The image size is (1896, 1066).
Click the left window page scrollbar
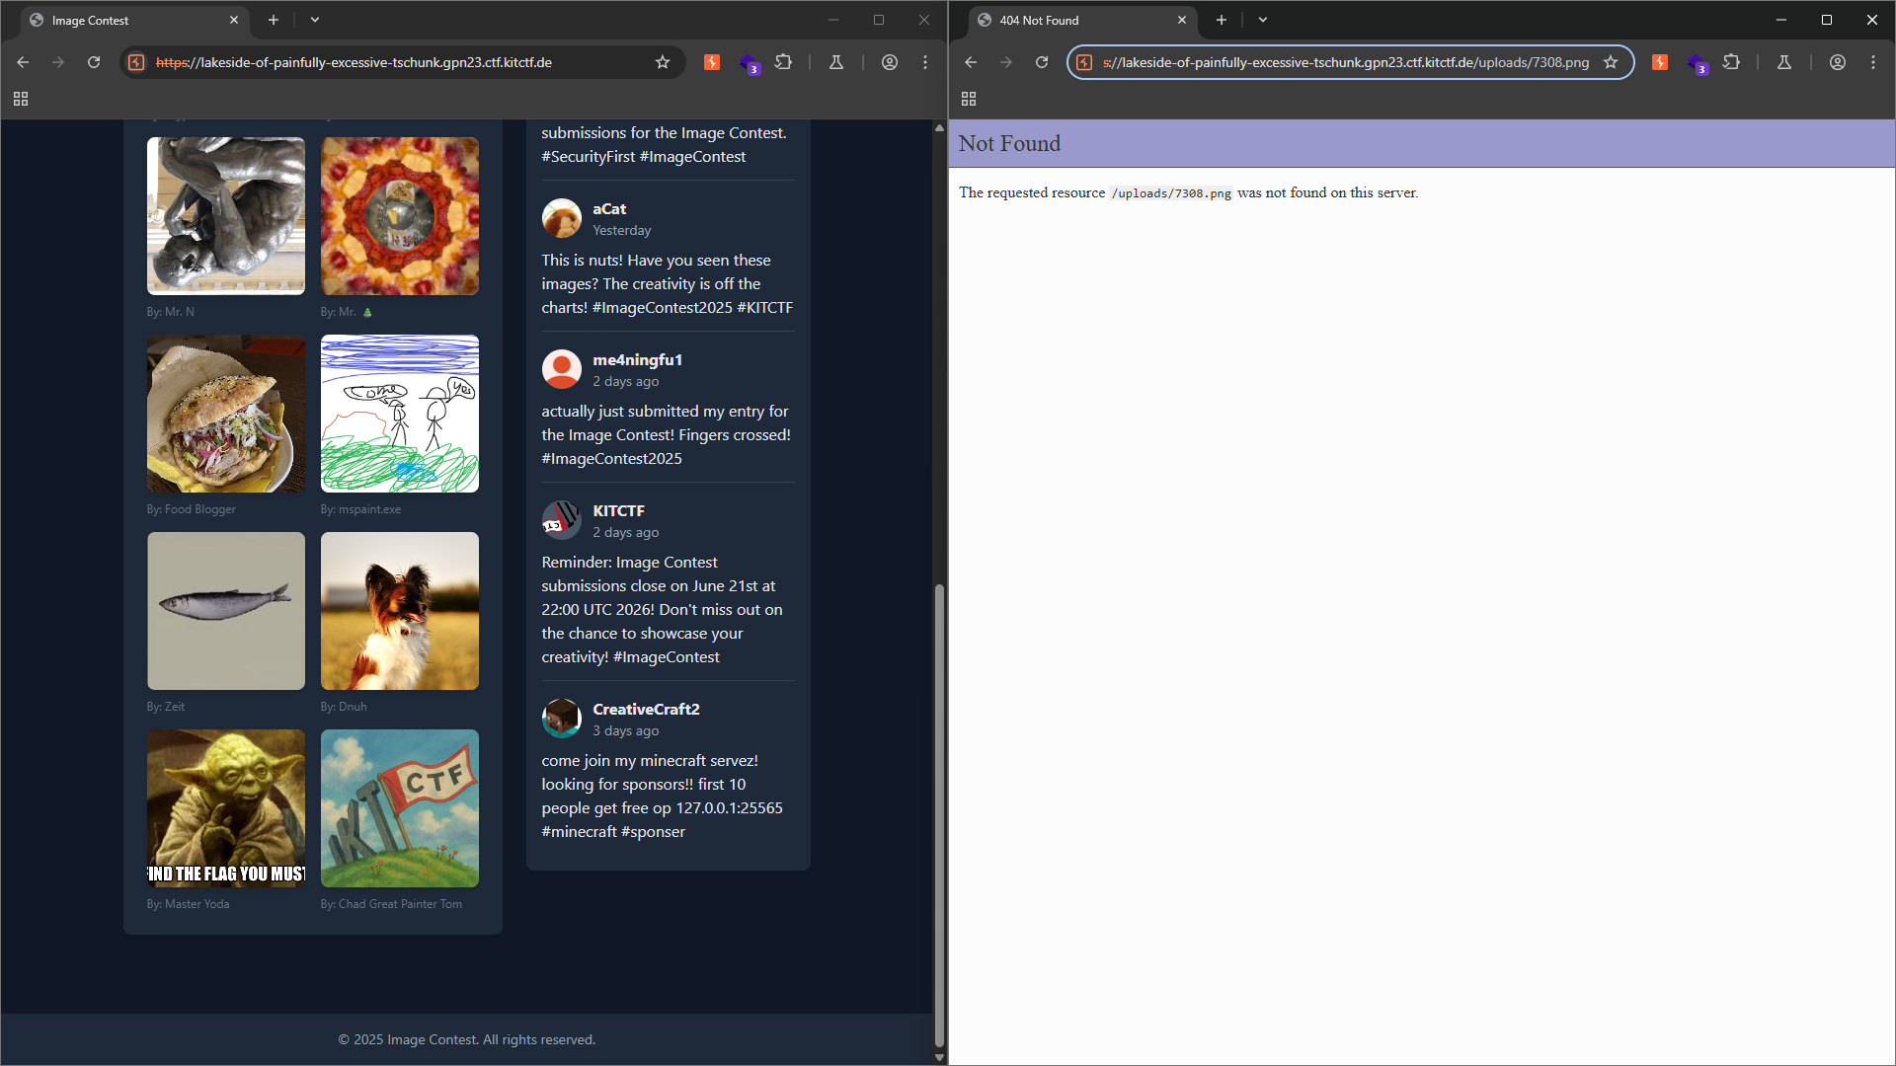(x=939, y=816)
